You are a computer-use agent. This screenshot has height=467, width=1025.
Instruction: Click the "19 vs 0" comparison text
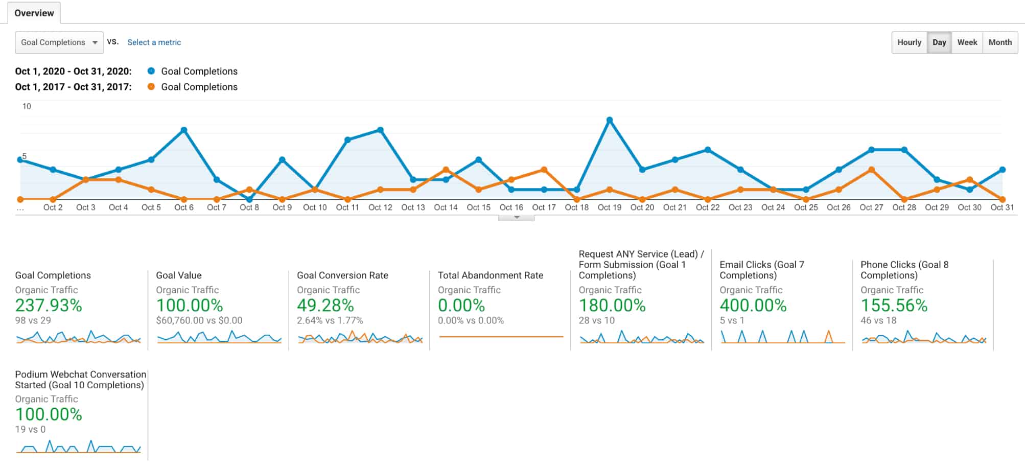coord(30,429)
